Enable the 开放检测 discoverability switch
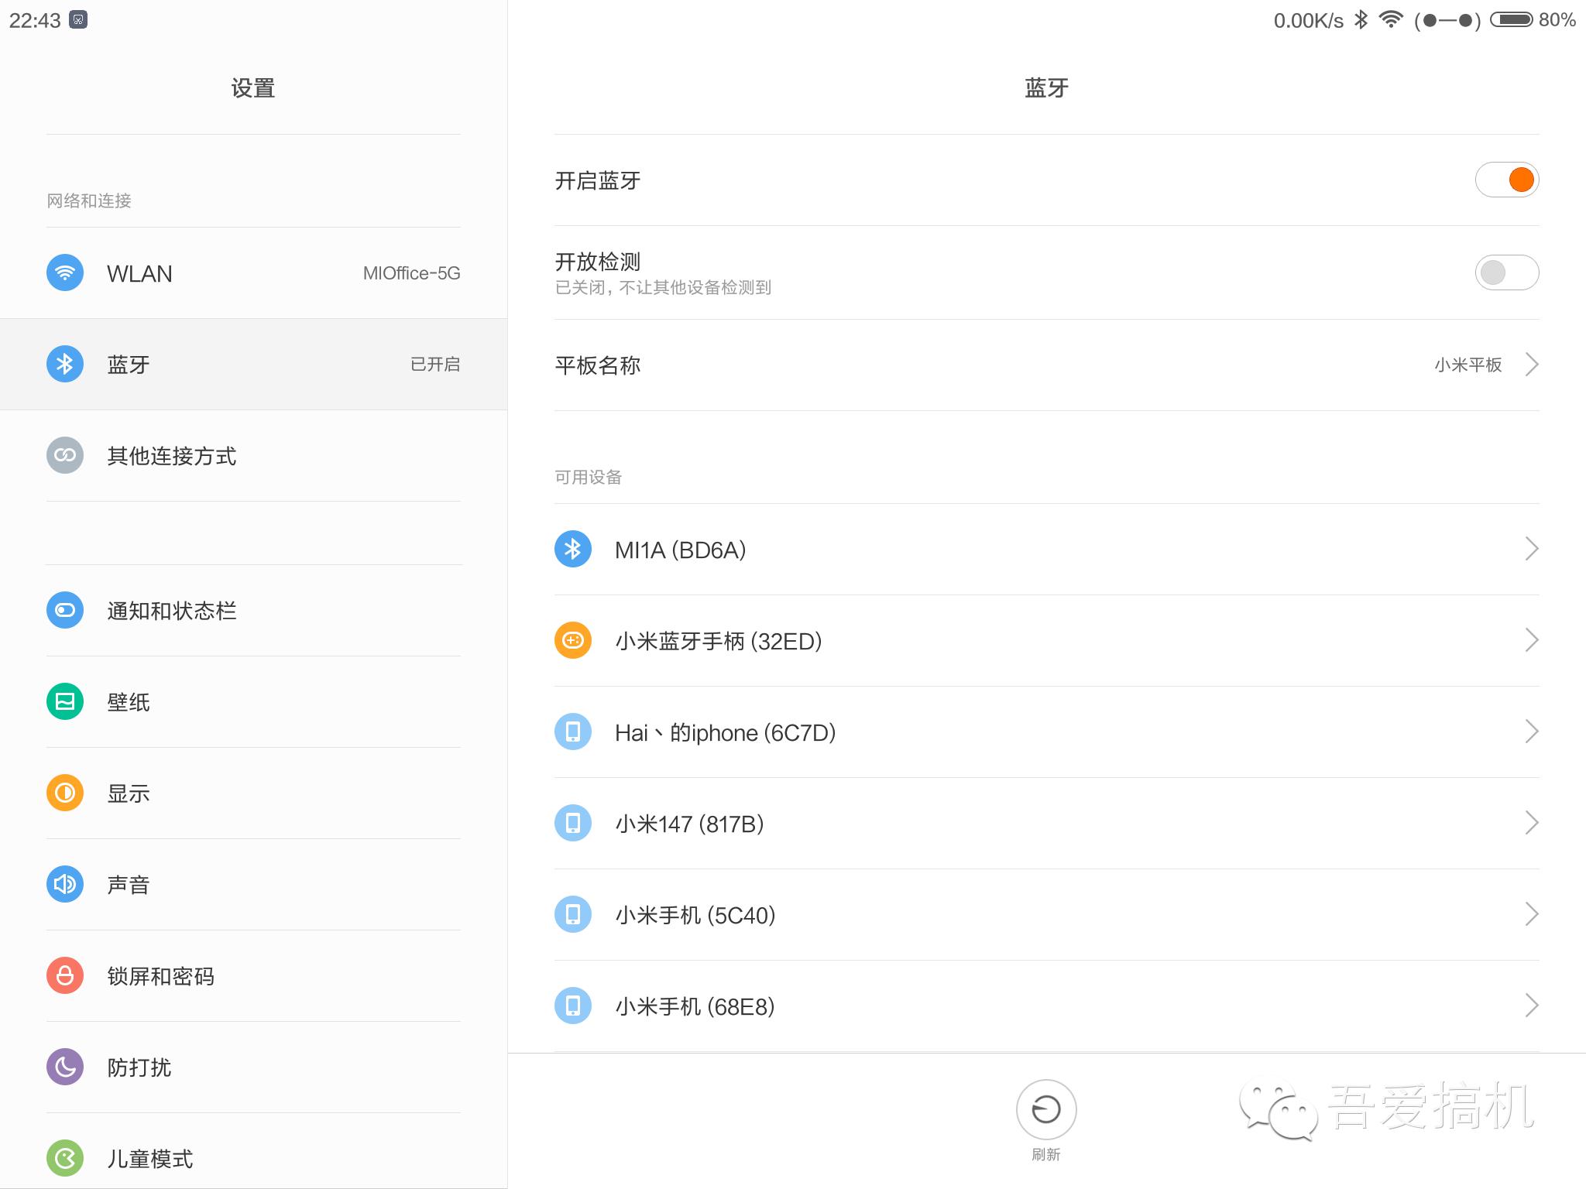The width and height of the screenshot is (1586, 1189). (x=1506, y=272)
